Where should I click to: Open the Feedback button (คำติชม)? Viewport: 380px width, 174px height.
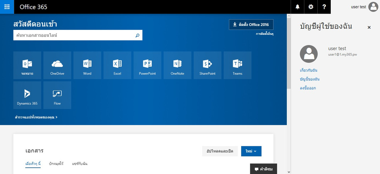point(264,169)
